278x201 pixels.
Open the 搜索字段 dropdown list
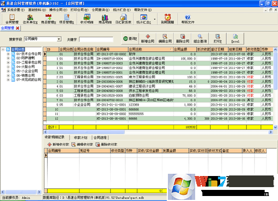pos(59,39)
